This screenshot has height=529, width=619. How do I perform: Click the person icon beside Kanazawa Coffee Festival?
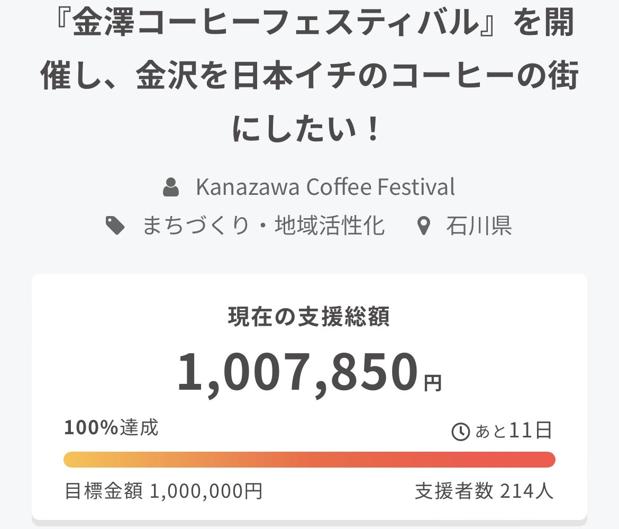(x=171, y=187)
